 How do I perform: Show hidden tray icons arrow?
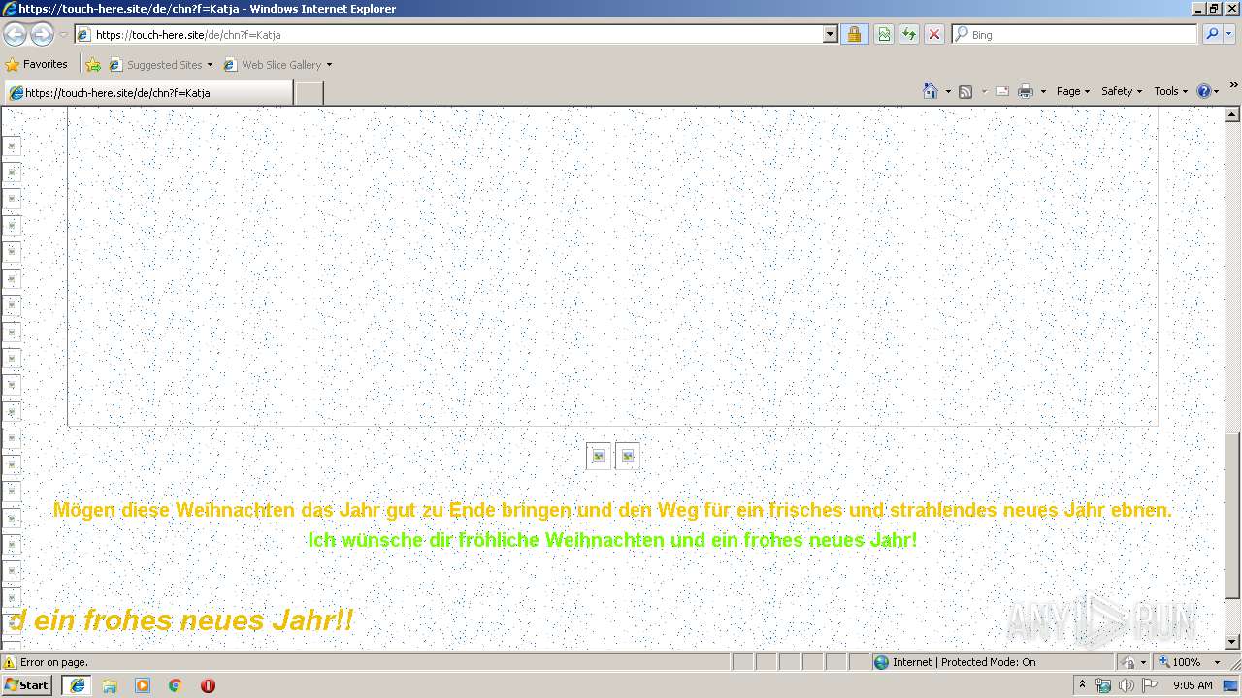pos(1082,685)
